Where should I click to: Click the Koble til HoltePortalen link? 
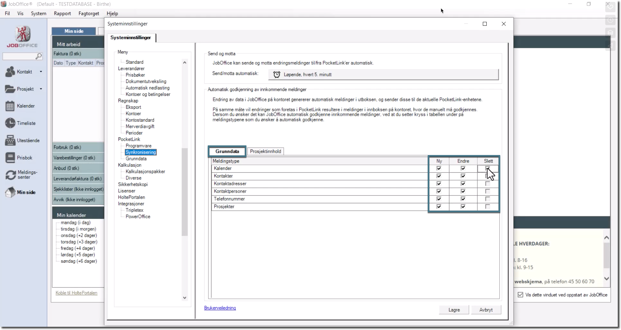(76, 293)
